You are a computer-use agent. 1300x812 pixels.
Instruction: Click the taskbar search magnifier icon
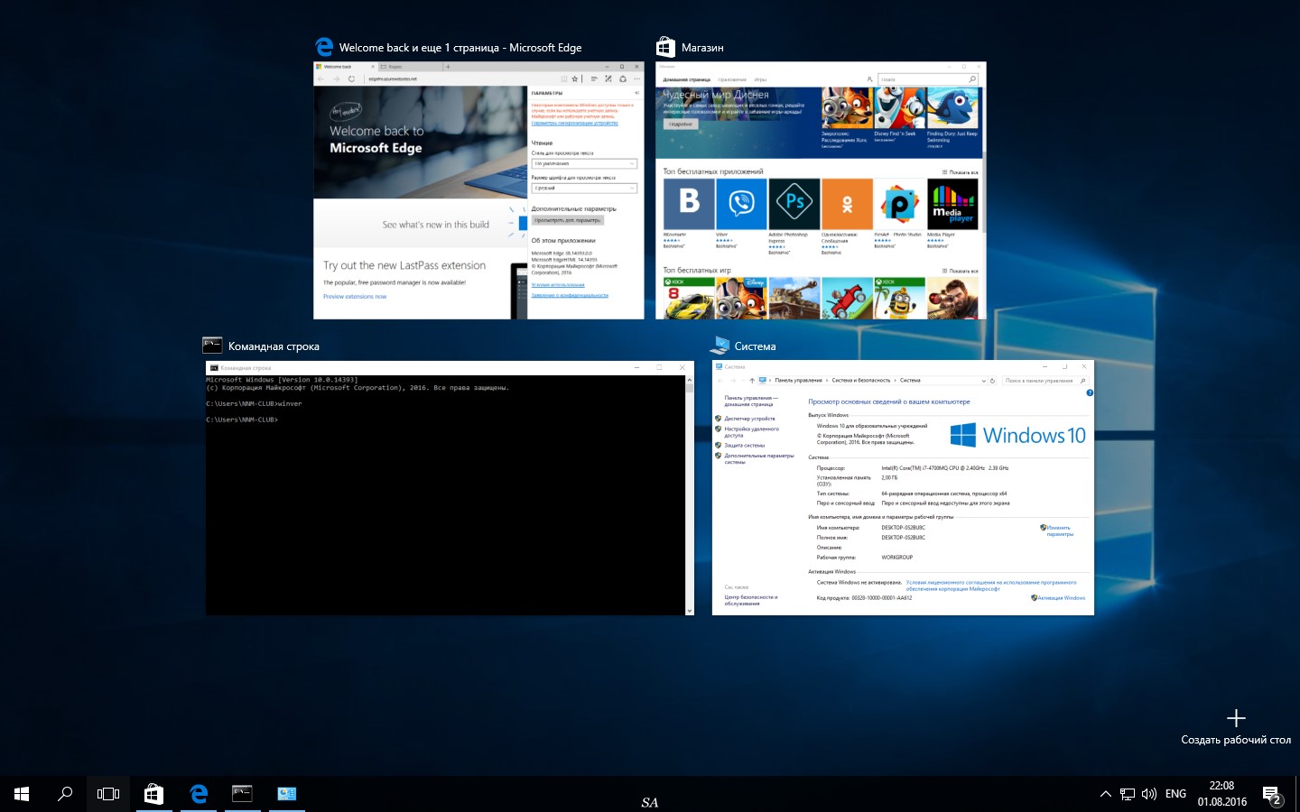[x=65, y=794]
